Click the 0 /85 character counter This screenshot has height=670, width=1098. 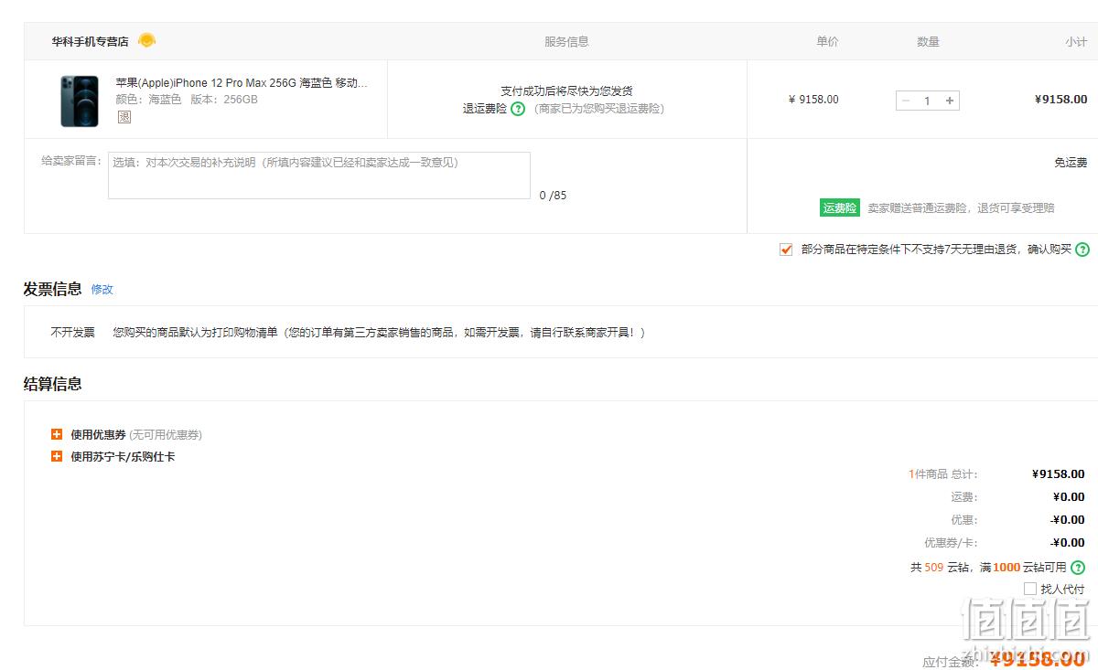(x=553, y=195)
